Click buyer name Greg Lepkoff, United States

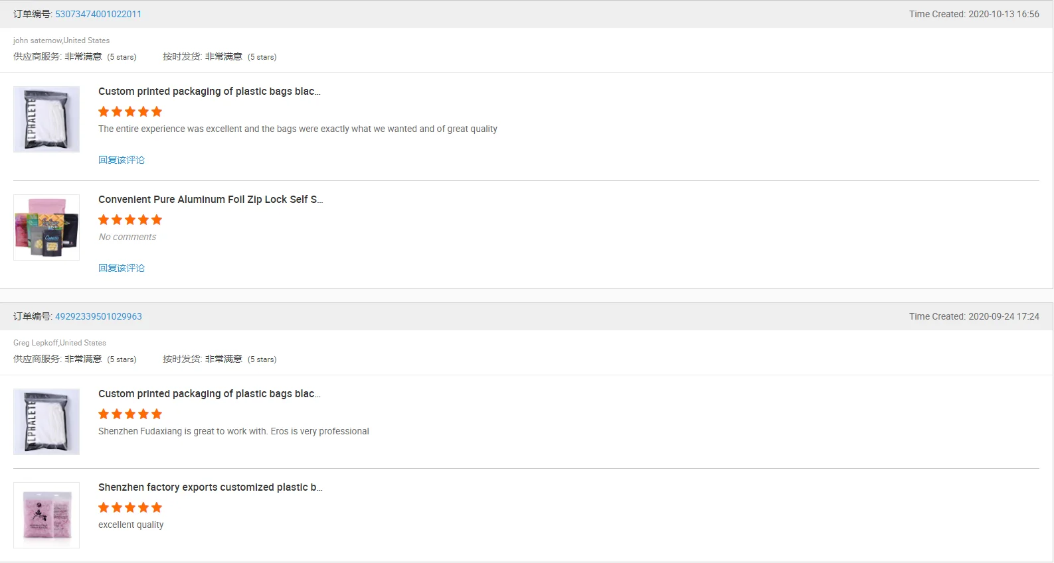(x=60, y=343)
